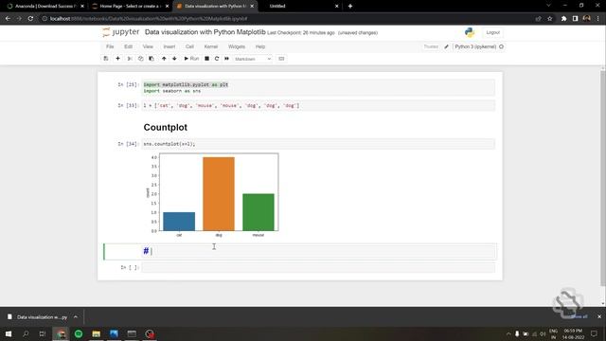Image resolution: width=606 pixels, height=341 pixels.
Task: Open the Widgets menu
Action: 237,46
